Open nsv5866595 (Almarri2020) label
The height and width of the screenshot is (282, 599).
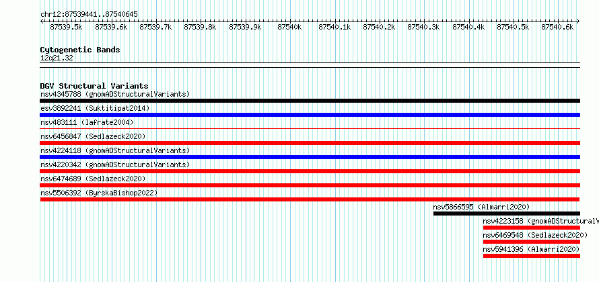[481, 207]
